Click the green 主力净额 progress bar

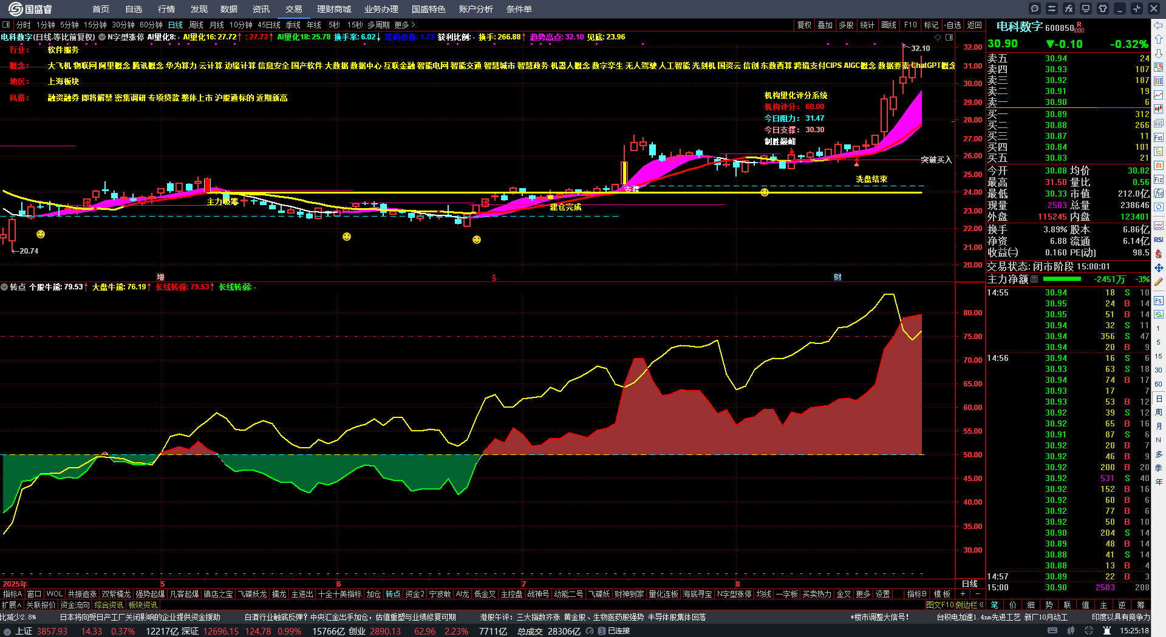[1062, 280]
